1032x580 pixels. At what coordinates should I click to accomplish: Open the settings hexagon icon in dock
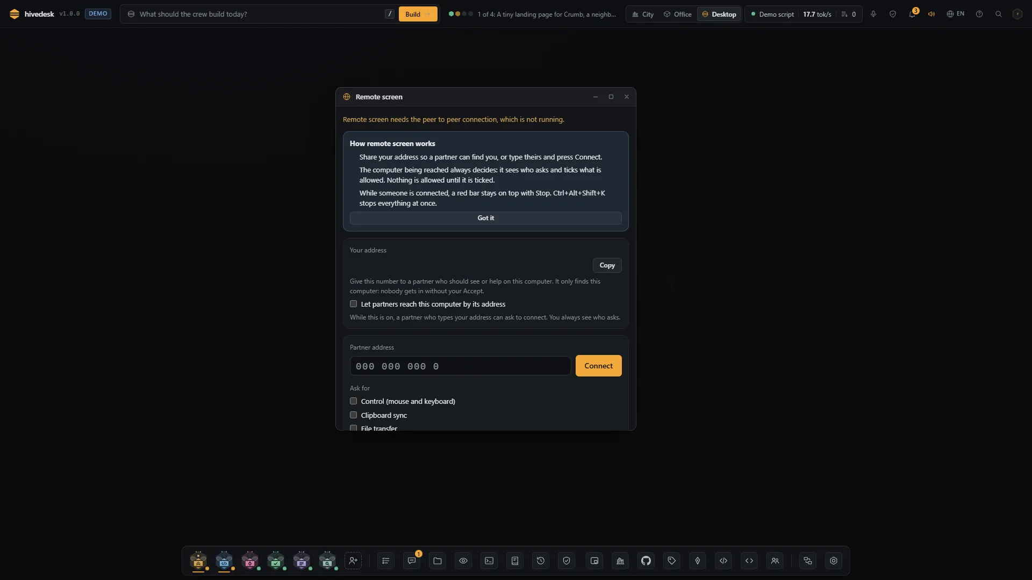(x=834, y=561)
